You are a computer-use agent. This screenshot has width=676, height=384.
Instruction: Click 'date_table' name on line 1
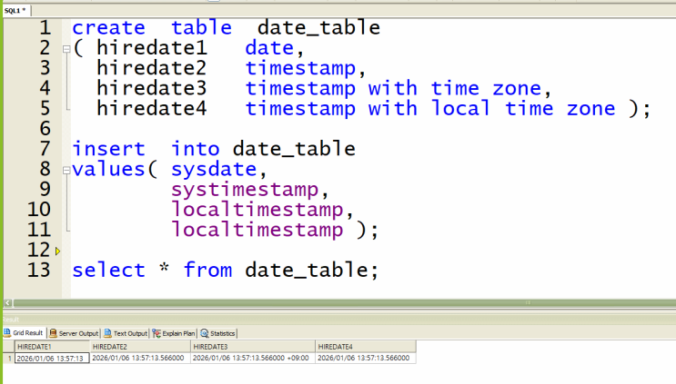318,28
